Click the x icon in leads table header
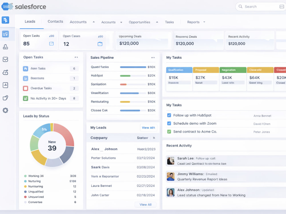Image resolution: width=286 pixels, height=214 pixels. [154, 138]
